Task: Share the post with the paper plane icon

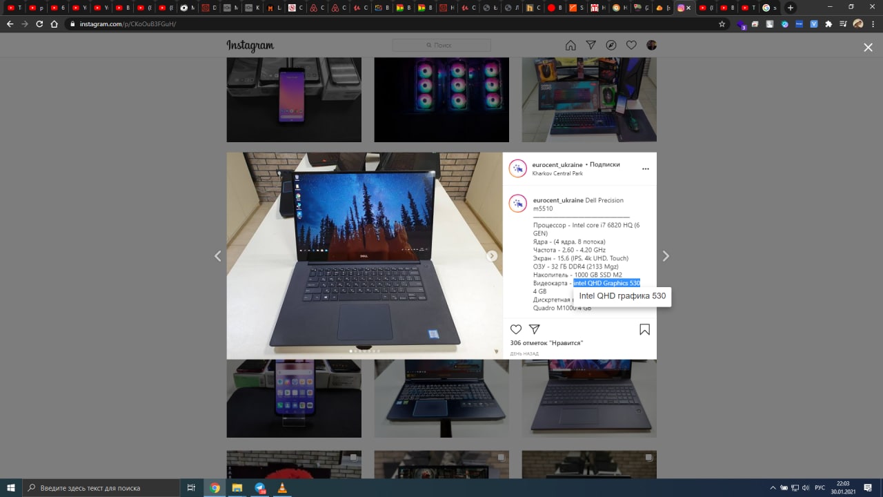Action: click(x=535, y=329)
